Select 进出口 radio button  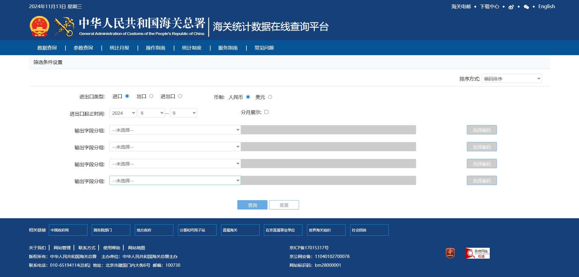click(180, 96)
